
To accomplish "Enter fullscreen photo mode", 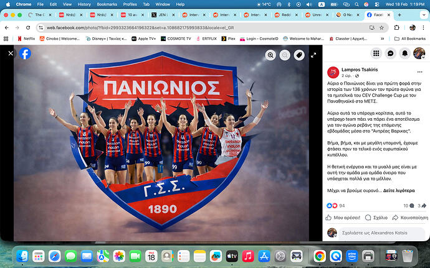I will (313, 55).
